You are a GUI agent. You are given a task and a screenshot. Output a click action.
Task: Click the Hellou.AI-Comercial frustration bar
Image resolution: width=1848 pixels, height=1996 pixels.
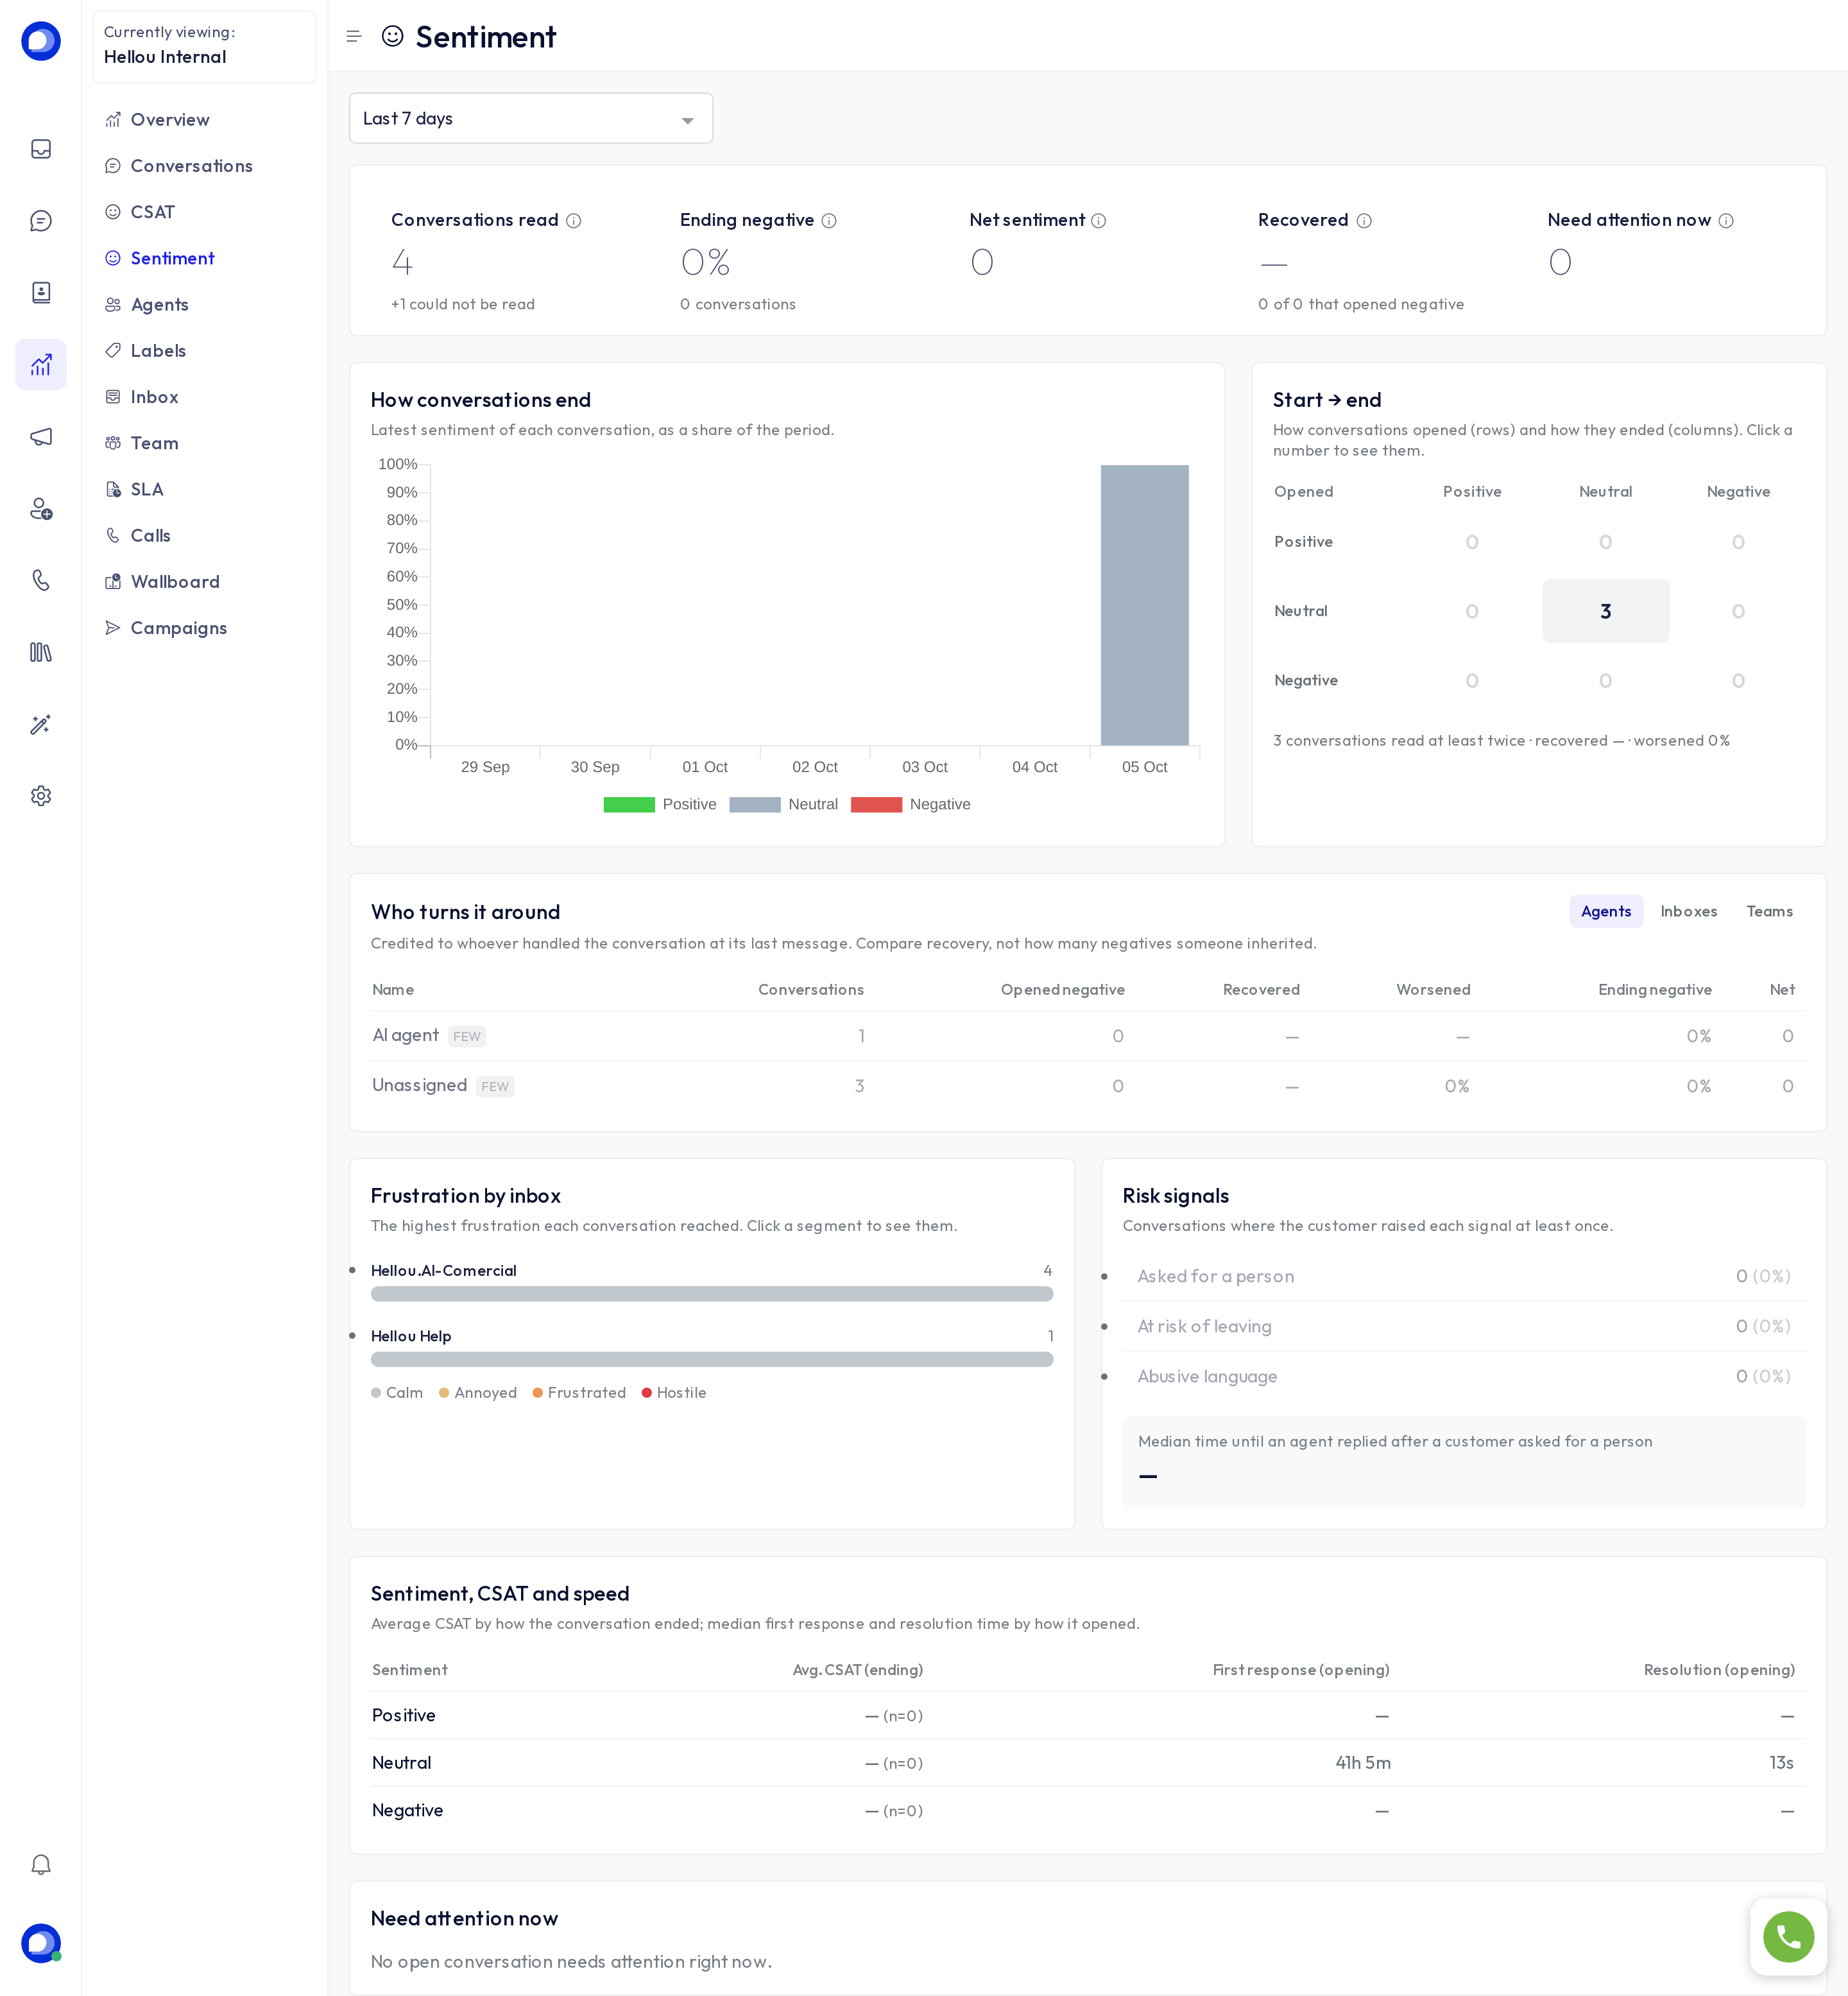tap(712, 1294)
